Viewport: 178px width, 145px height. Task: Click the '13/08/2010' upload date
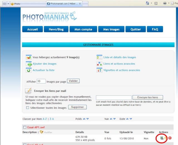pos(127,138)
